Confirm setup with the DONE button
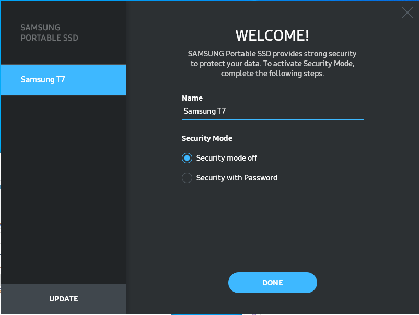The width and height of the screenshot is (419, 315). click(x=272, y=283)
